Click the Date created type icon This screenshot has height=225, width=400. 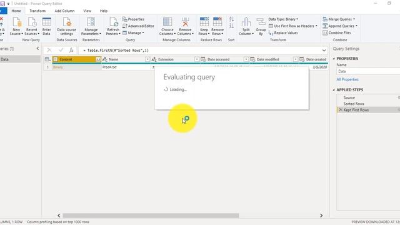[302, 59]
